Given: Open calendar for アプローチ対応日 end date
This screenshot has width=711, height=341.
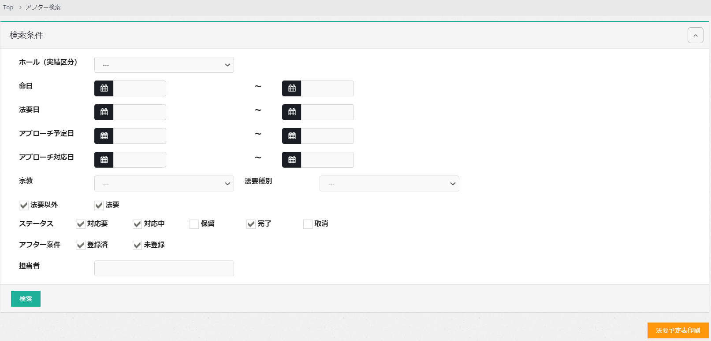Looking at the screenshot, I should pos(292,160).
